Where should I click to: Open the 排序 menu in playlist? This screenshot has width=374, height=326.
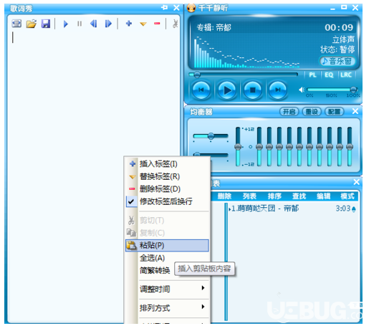[x=274, y=196]
